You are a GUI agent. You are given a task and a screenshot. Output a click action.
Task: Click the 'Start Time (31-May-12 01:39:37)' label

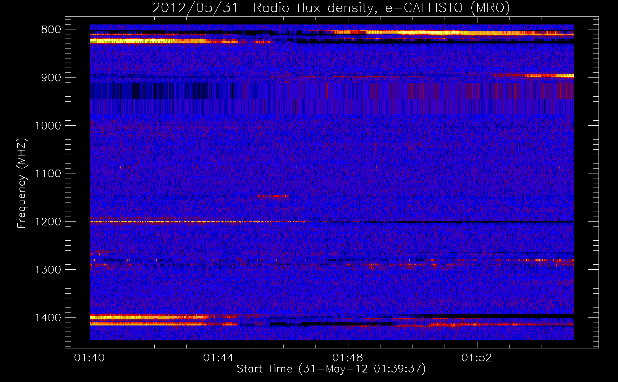point(331,369)
